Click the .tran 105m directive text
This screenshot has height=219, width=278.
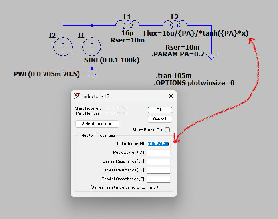(173, 76)
